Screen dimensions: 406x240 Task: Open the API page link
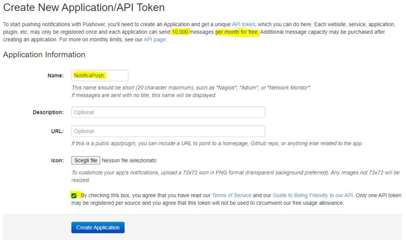pos(155,39)
